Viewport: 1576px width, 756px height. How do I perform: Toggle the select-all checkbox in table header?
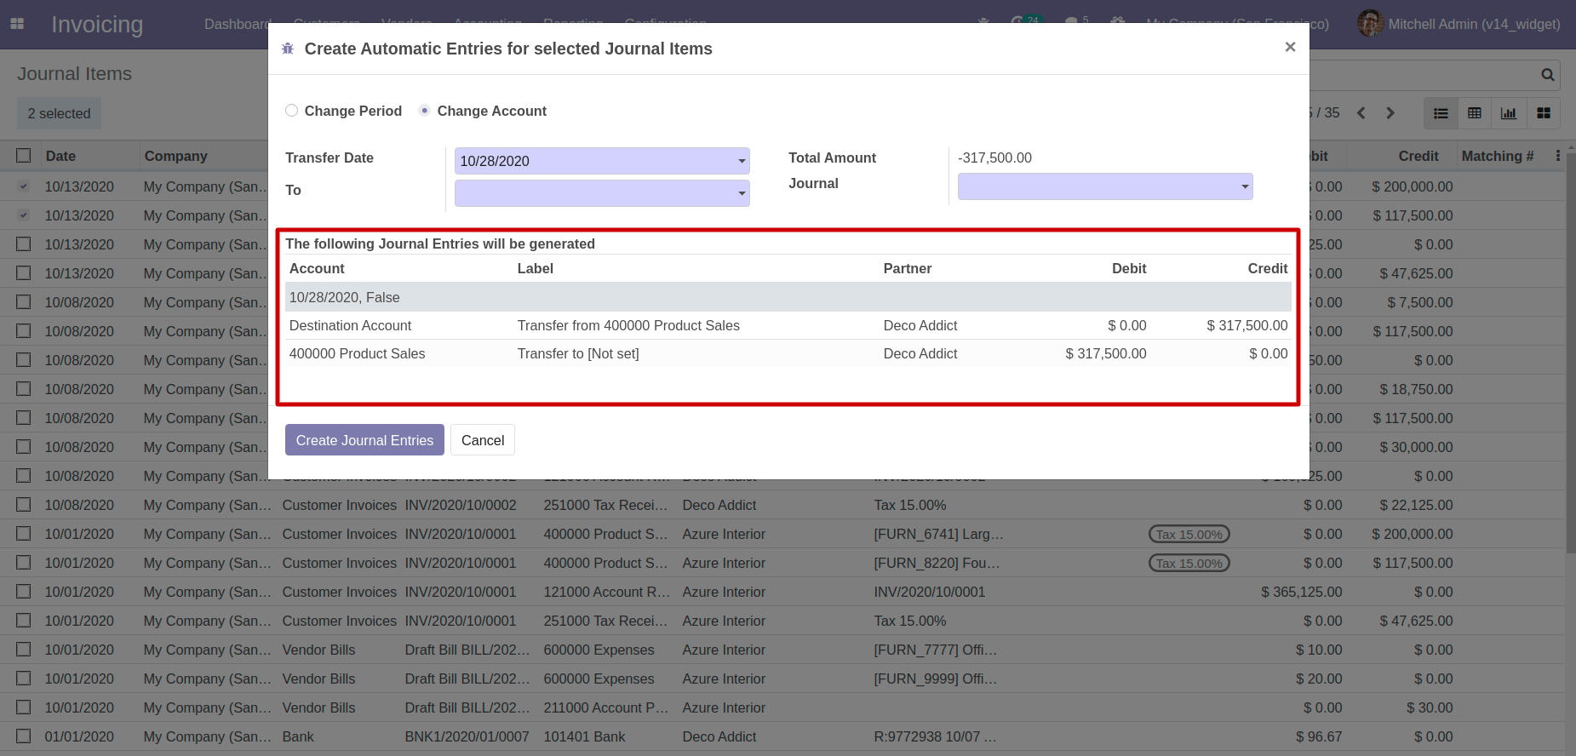tap(24, 156)
